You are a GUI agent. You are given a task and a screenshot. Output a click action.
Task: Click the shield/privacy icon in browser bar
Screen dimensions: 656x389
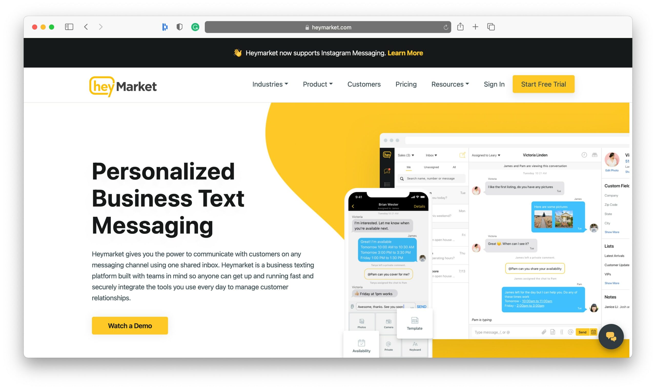(x=180, y=27)
